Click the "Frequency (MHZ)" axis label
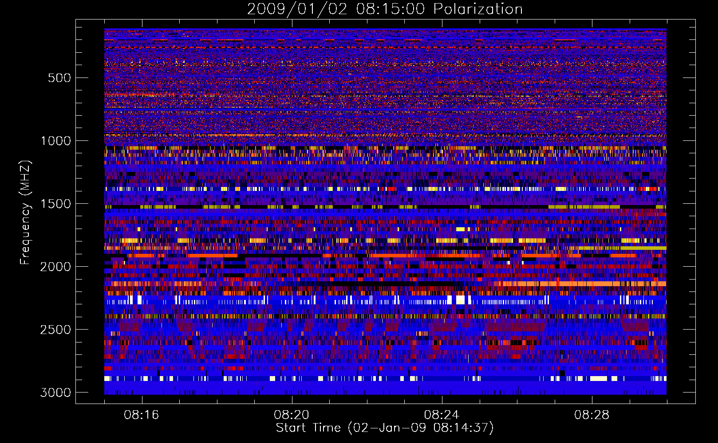The image size is (718, 443). [25, 213]
